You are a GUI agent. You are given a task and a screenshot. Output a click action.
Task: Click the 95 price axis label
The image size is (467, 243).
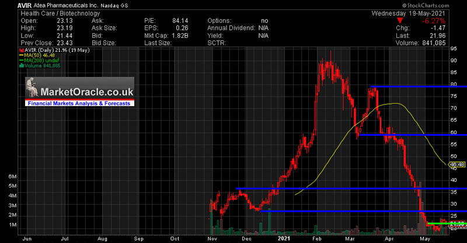[x=454, y=48]
